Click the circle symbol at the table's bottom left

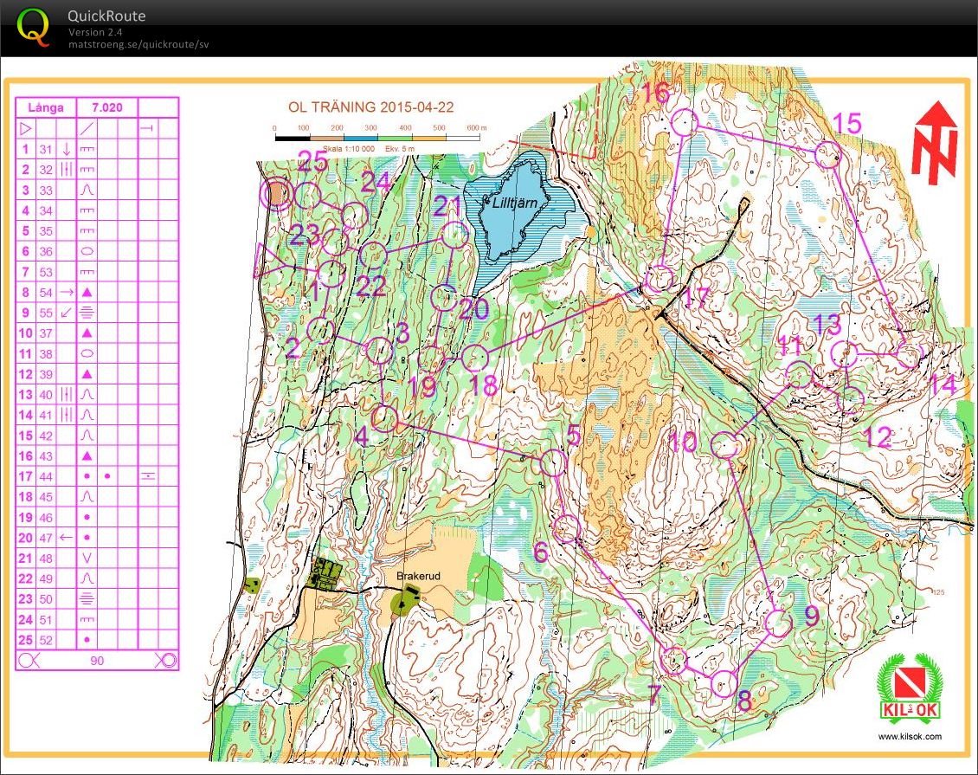[29, 660]
